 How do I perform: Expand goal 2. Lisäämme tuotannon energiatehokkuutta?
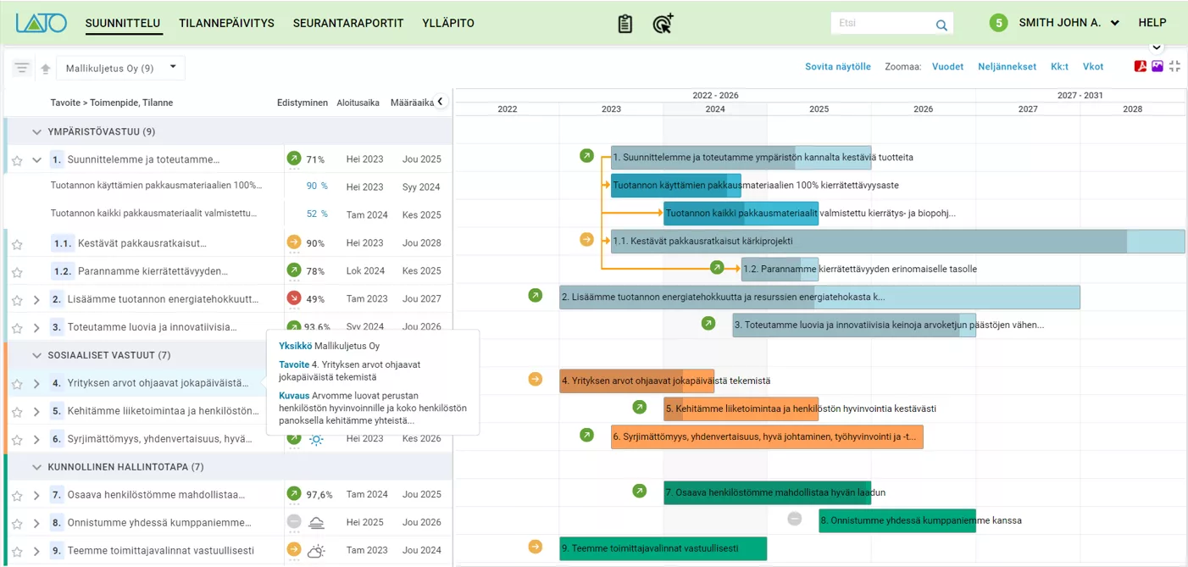tap(36, 299)
